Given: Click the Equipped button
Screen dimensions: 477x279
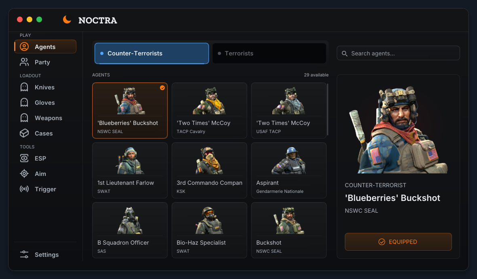Looking at the screenshot, I should (x=398, y=242).
